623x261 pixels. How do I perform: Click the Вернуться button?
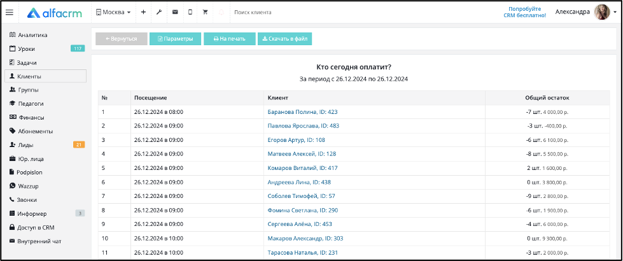coord(122,39)
